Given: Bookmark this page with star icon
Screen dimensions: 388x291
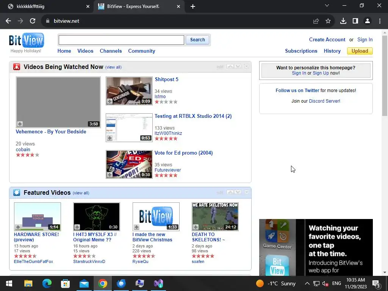Looking at the screenshot, I should (x=328, y=21).
